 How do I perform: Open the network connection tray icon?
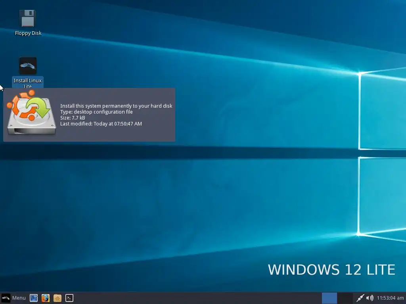[x=360, y=298]
